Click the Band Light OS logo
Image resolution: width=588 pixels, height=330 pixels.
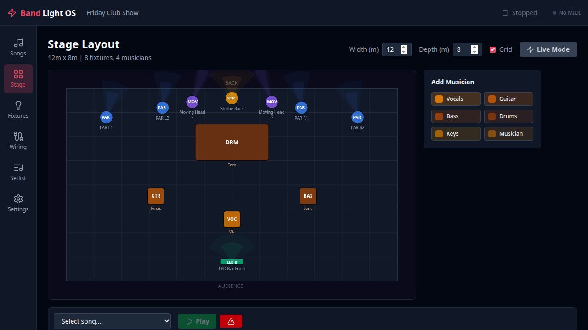coord(42,13)
